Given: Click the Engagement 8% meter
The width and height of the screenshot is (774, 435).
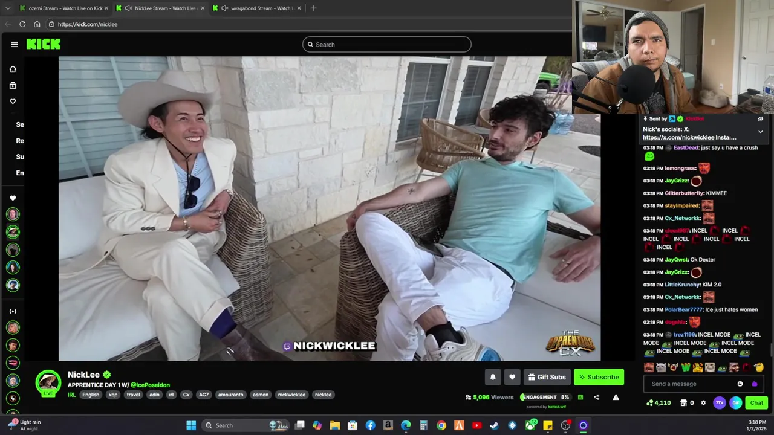Looking at the screenshot, I should click(x=545, y=397).
